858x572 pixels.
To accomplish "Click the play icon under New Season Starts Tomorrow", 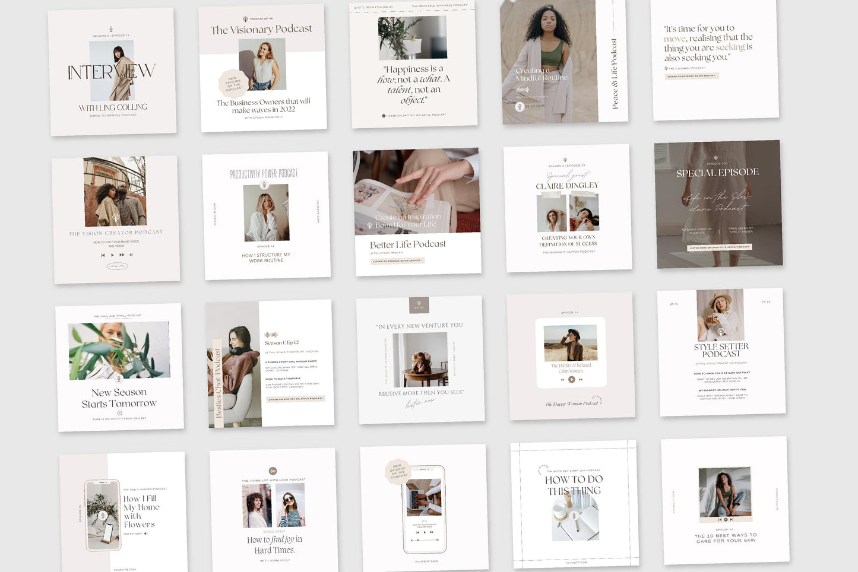I will 119,413.
